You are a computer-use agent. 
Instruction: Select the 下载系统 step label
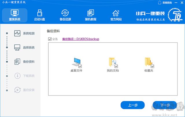point(29,76)
